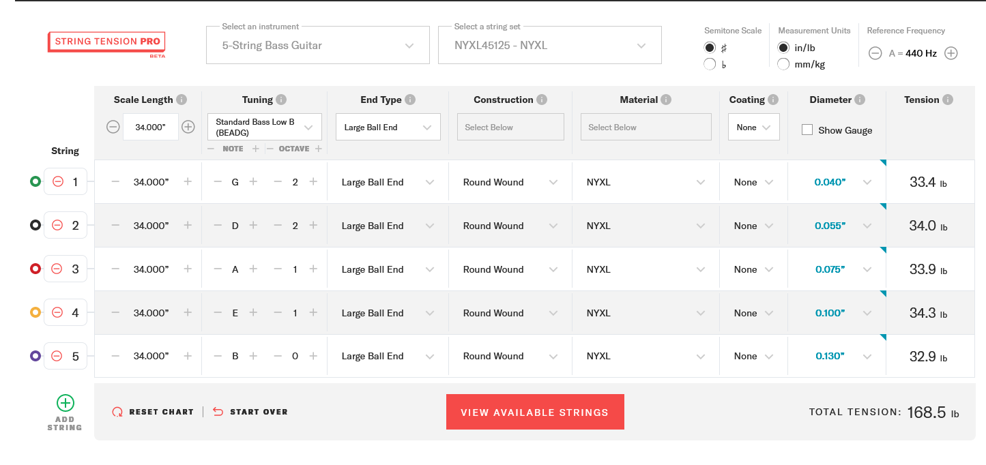
Task: Click the string 3 red color indicator
Action: coord(35,269)
